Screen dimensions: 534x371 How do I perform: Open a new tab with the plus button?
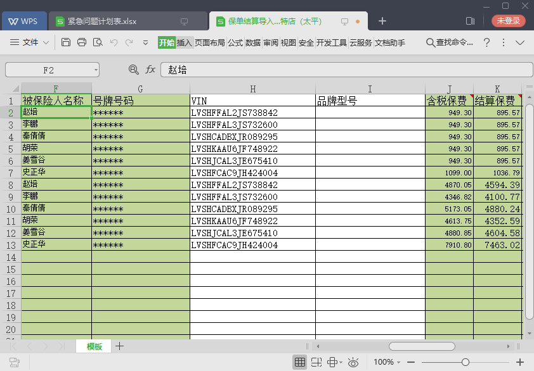tap(382, 21)
